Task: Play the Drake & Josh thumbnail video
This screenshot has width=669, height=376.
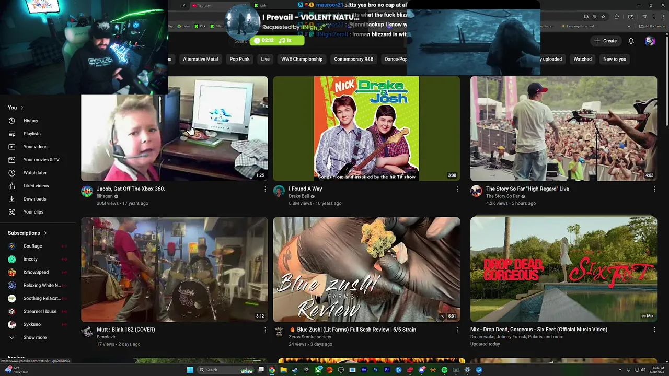Action: pyautogui.click(x=366, y=128)
